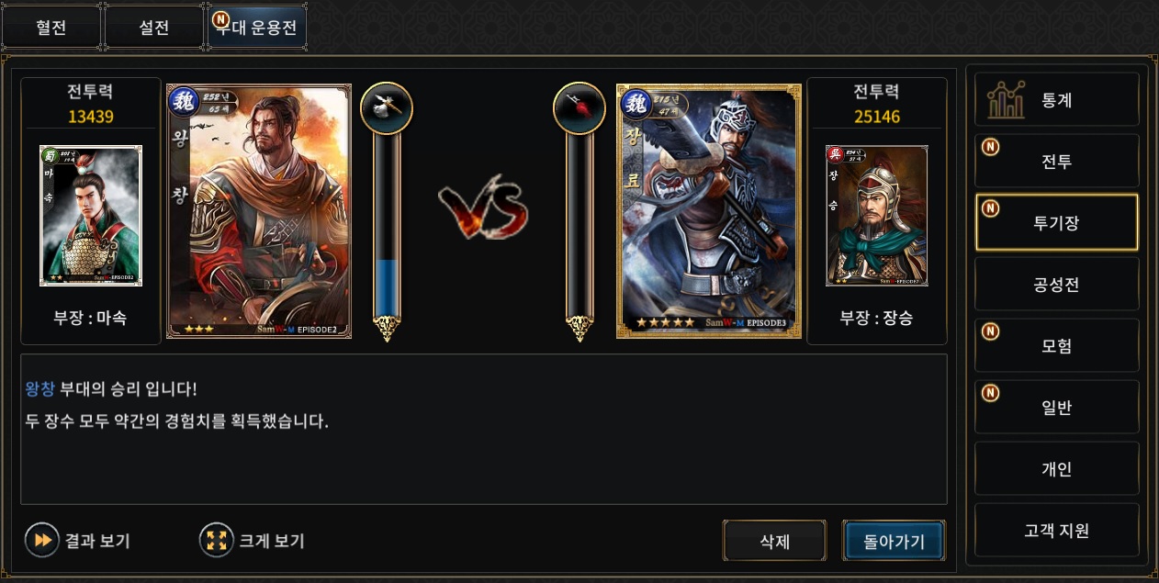Click the red spear icon above right gauge
Screen dimensions: 1159x583
(x=579, y=108)
